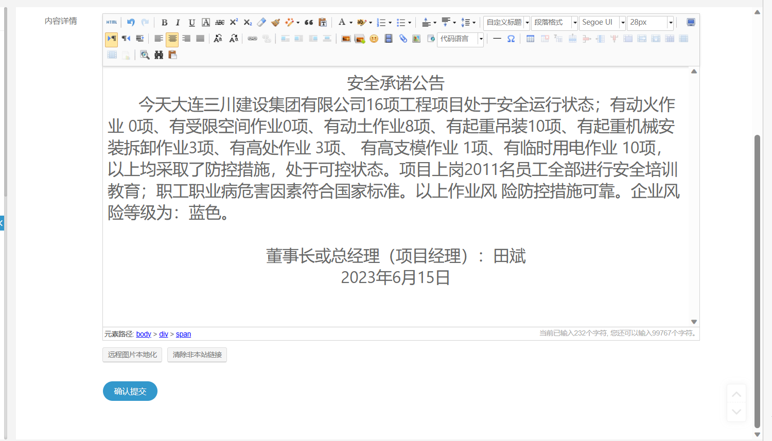Expand the unordered list style dropdown
Screen dimensions: 772x441
tap(410, 23)
